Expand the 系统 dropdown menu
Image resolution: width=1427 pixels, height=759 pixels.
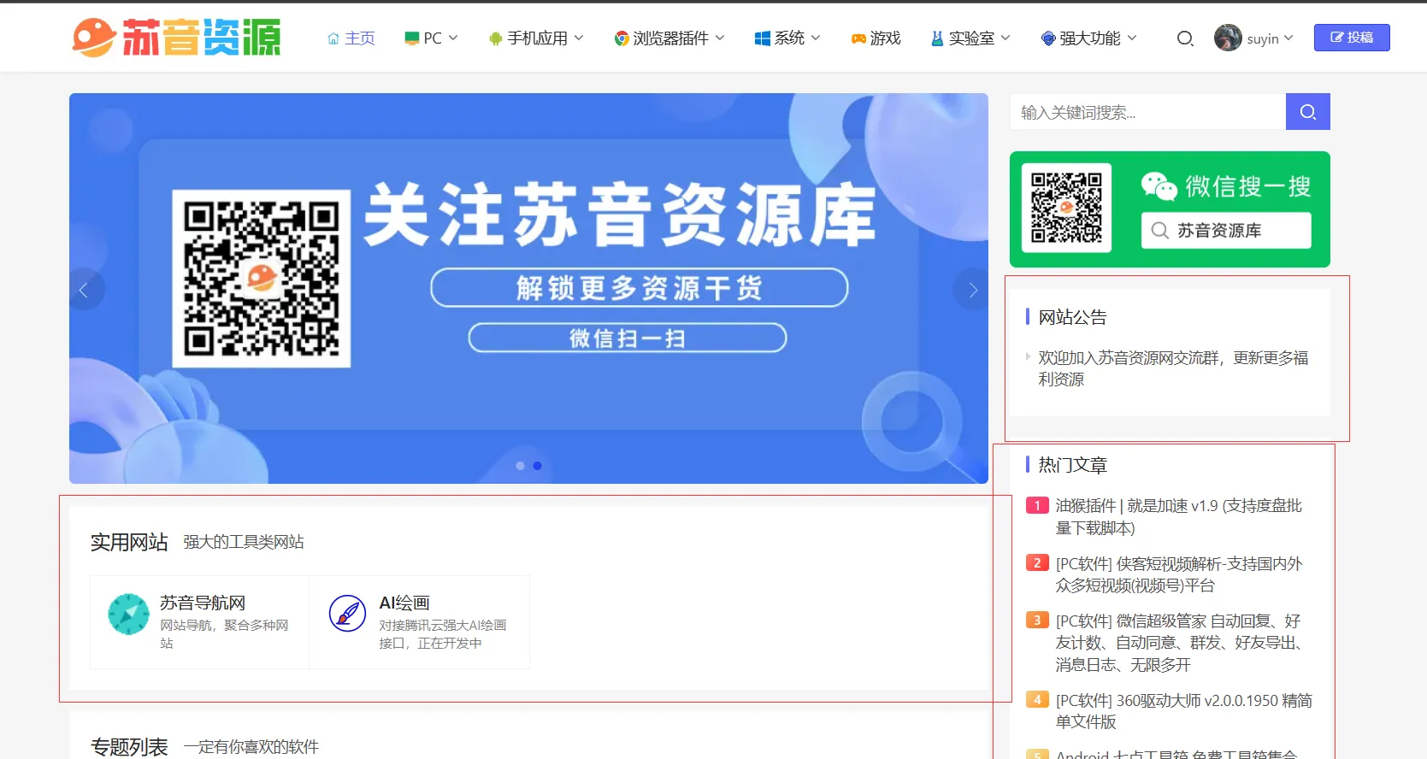[816, 38]
